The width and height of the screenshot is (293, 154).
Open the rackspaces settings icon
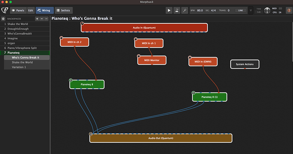(3, 19)
